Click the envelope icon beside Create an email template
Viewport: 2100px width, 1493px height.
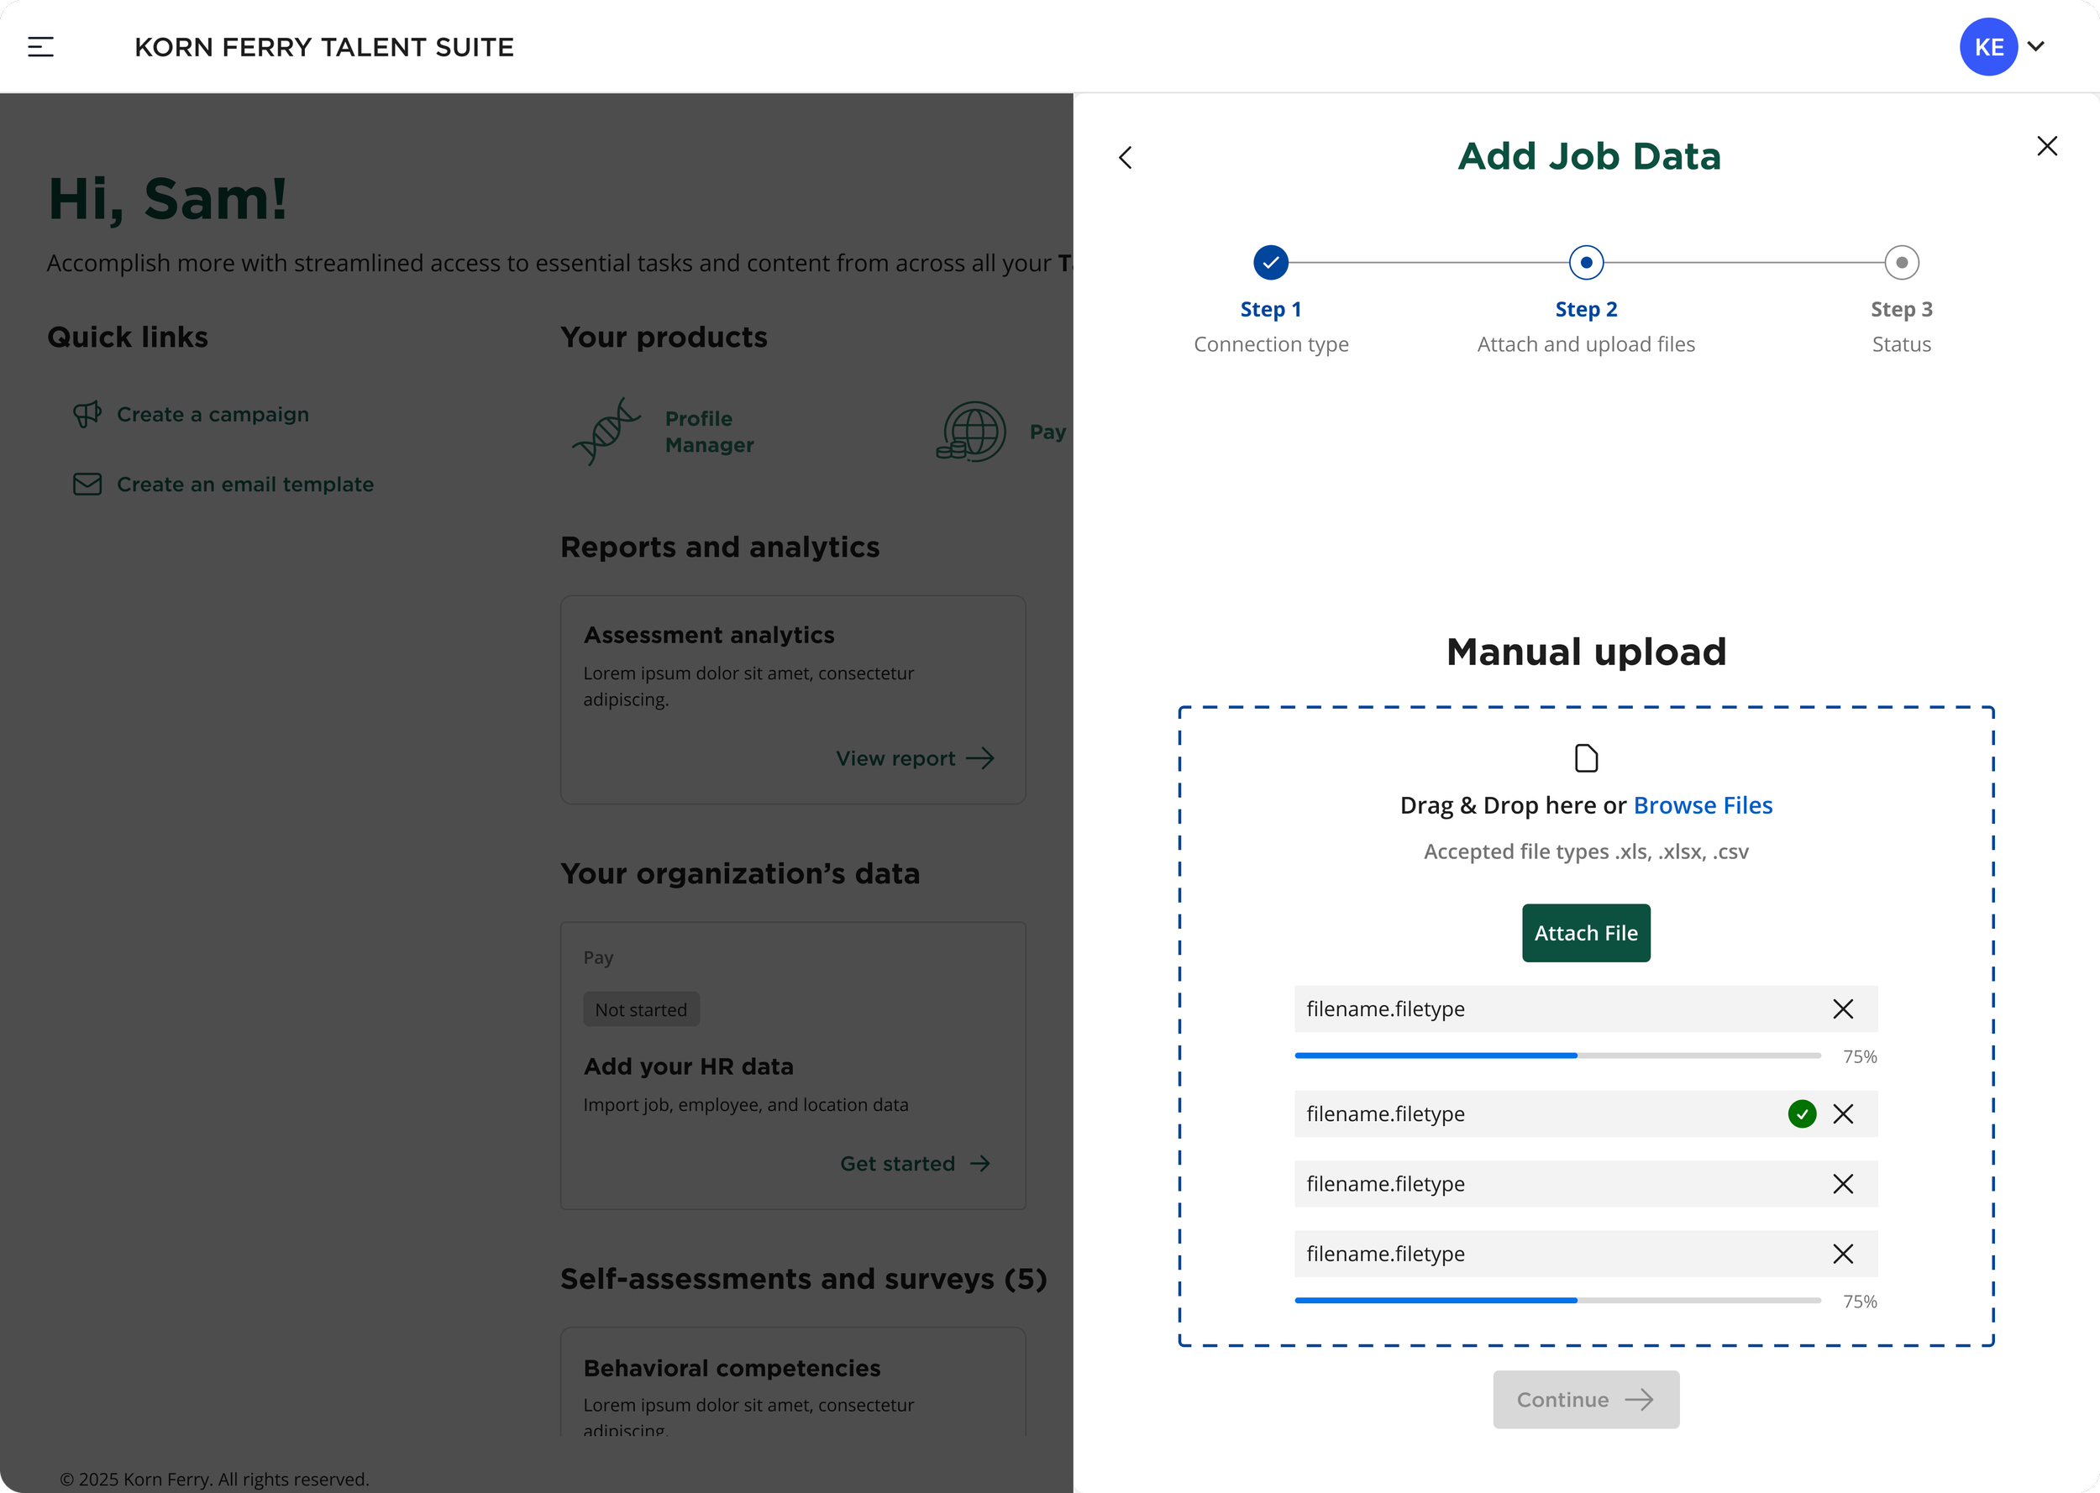tap(87, 484)
